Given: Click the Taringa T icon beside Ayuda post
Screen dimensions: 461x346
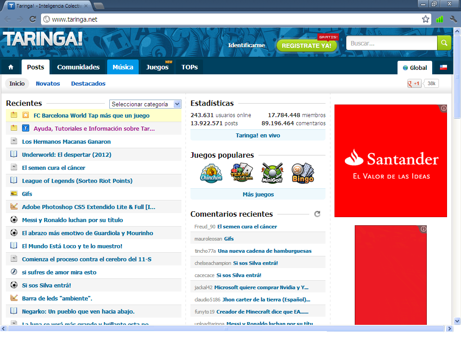Looking at the screenshot, I should (x=26, y=128).
